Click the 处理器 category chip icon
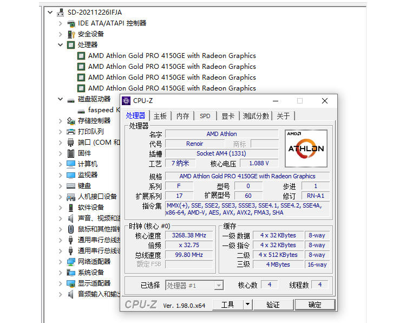The image size is (406, 323). pos(71,45)
